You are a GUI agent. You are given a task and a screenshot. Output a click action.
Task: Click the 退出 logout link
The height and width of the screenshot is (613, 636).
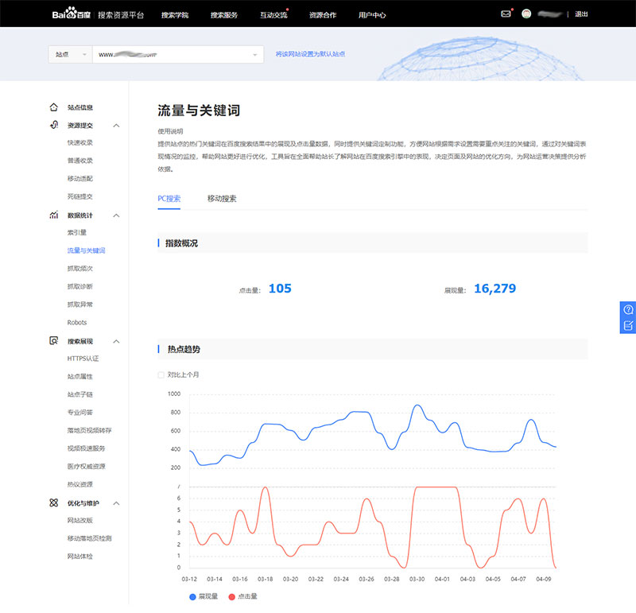581,14
